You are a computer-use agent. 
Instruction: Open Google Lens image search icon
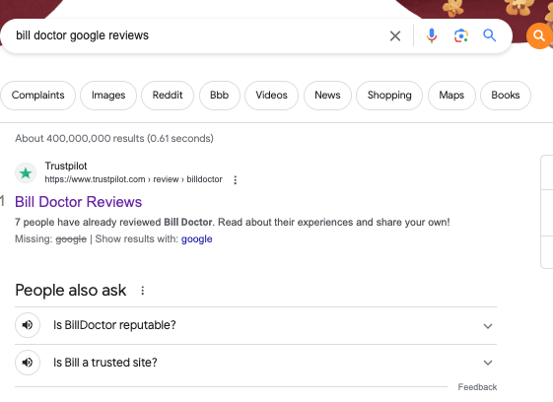point(461,35)
